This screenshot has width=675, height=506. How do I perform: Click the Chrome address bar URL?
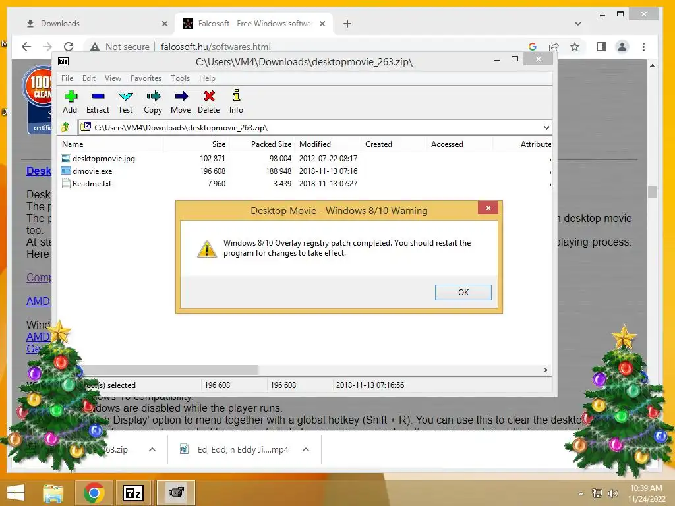pos(216,47)
